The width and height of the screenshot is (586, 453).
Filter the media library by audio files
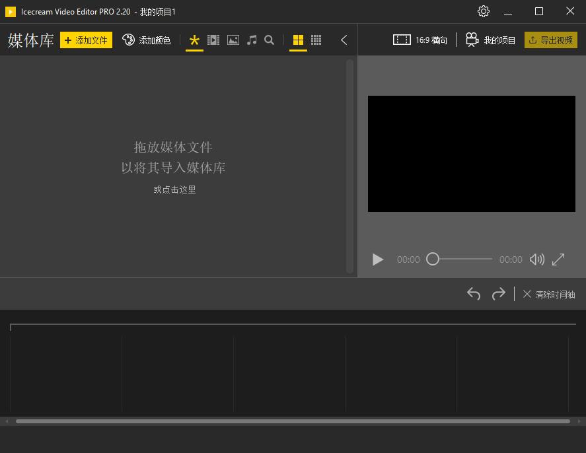(x=252, y=40)
